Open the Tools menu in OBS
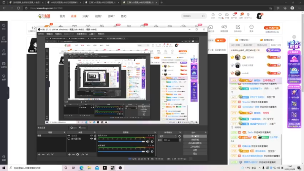This screenshot has height=171, width=304. (x=92, y=34)
